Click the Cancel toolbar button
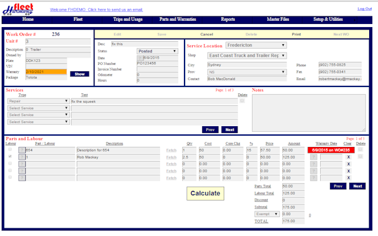 (x=207, y=34)
